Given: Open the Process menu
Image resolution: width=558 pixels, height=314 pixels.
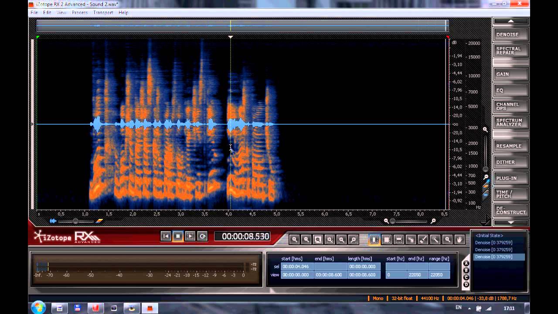Looking at the screenshot, I should [80, 13].
